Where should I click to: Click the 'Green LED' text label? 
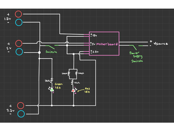click(x=59, y=85)
